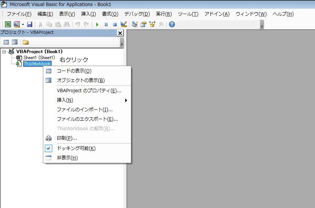Open the ツール(T) menu
The width and height of the screenshot is (315, 208).
(188, 14)
